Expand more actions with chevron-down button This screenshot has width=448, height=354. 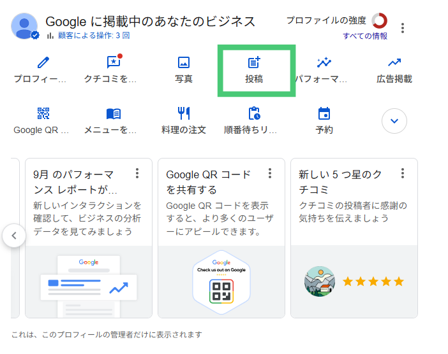394,120
